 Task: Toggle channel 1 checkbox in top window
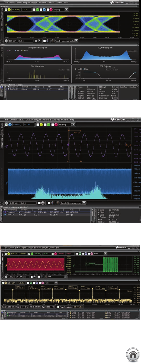pyautogui.click(x=6, y=10)
